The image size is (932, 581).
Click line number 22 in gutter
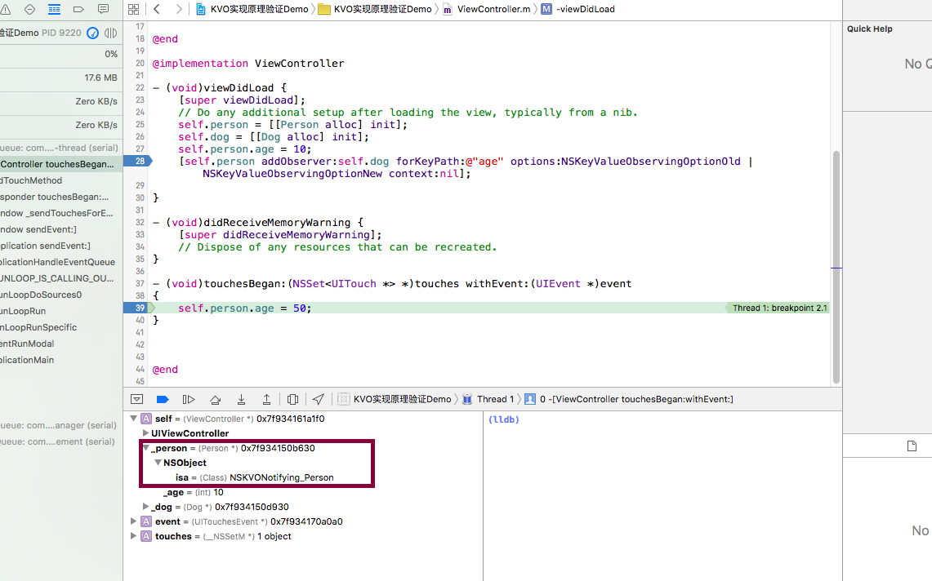click(x=140, y=87)
